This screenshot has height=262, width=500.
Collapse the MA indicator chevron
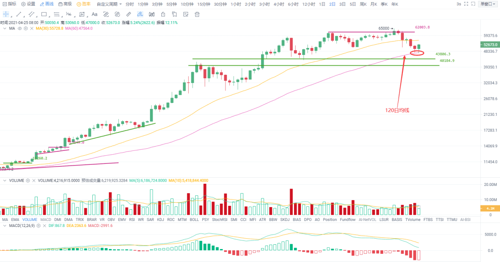(x=4, y=28)
